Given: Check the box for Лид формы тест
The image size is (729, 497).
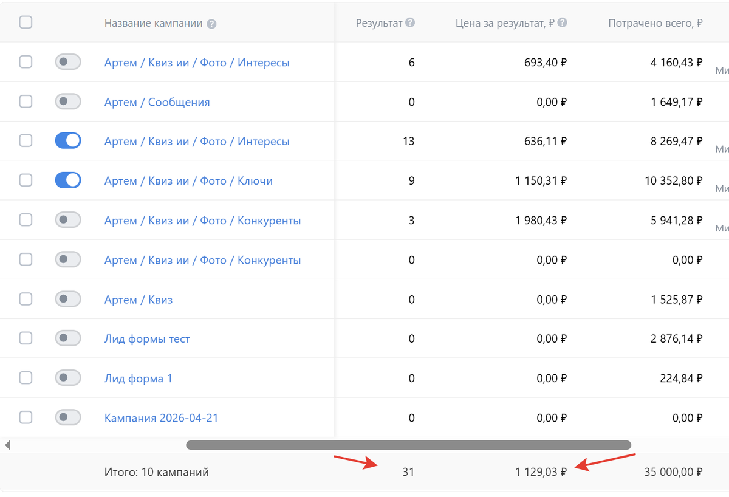Looking at the screenshot, I should (26, 338).
